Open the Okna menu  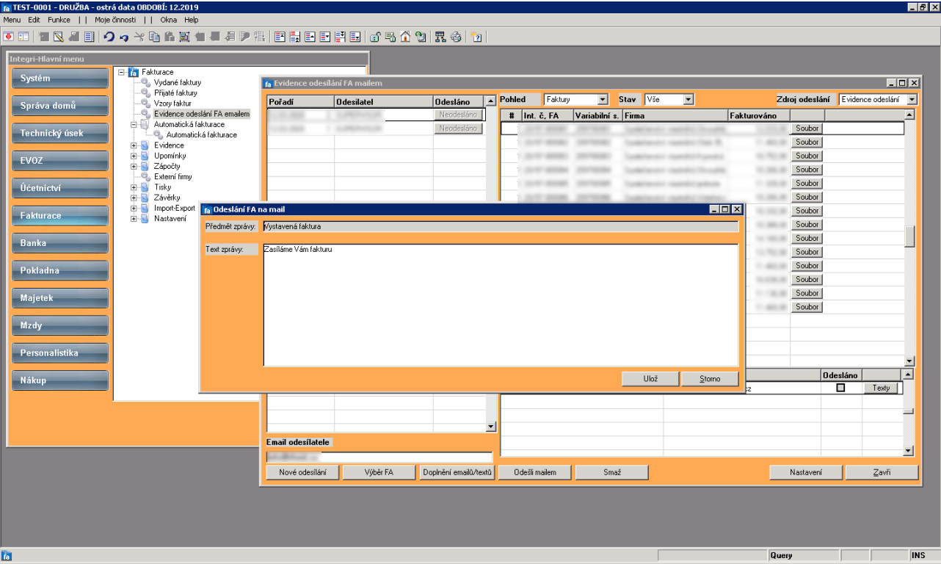(169, 20)
